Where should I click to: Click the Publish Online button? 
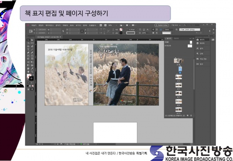tap(161, 25)
